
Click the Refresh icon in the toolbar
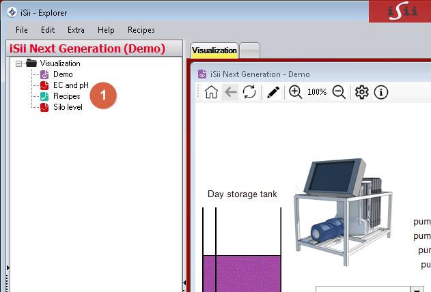(249, 92)
